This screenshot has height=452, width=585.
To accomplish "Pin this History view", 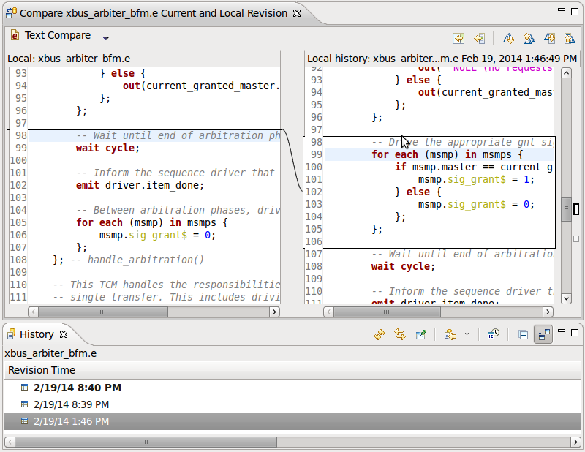I will point(420,334).
